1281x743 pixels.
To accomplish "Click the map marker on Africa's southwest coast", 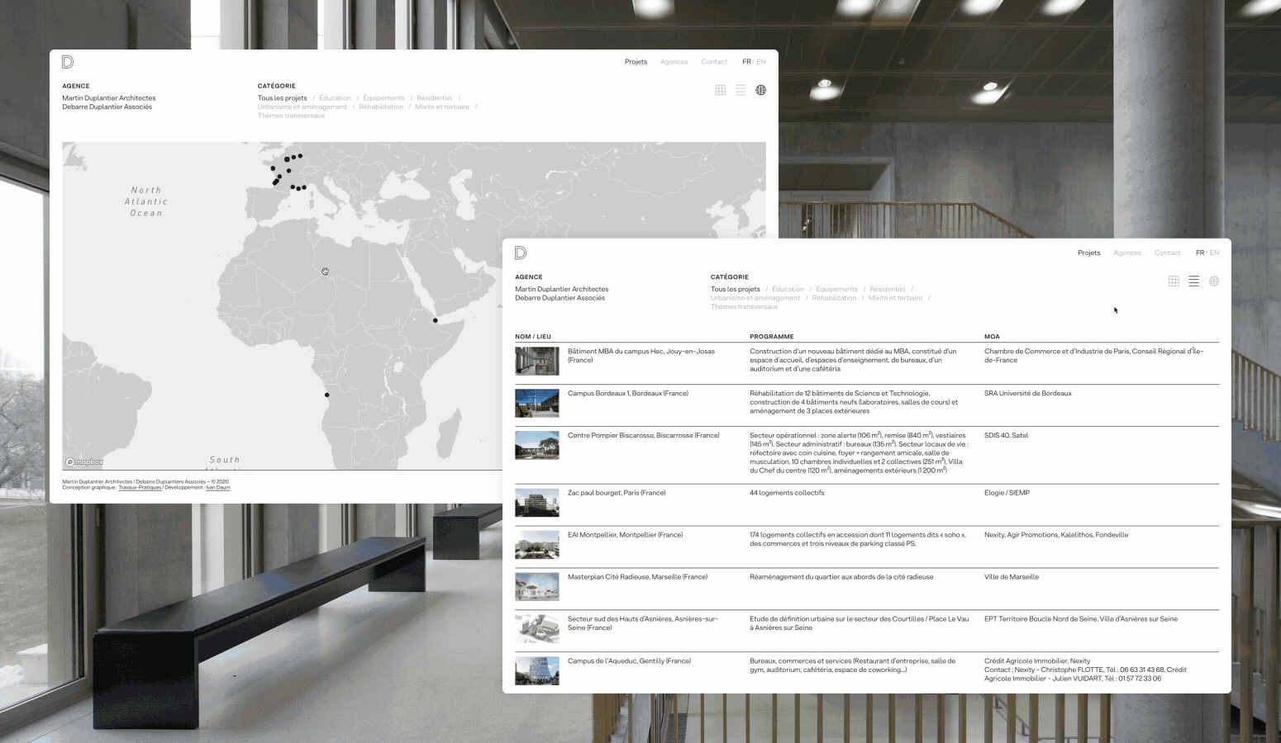I will coord(326,395).
